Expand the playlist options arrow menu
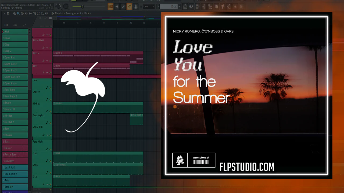The height and width of the screenshot is (193, 344). point(4,13)
